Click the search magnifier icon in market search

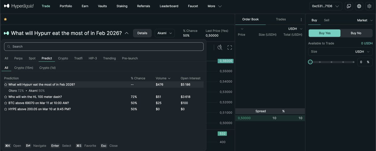pos(9,46)
